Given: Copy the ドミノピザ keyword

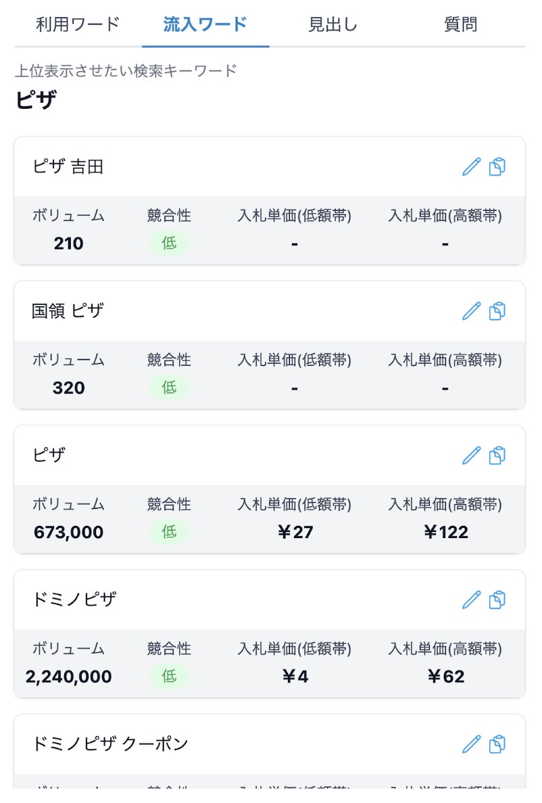Looking at the screenshot, I should (497, 600).
